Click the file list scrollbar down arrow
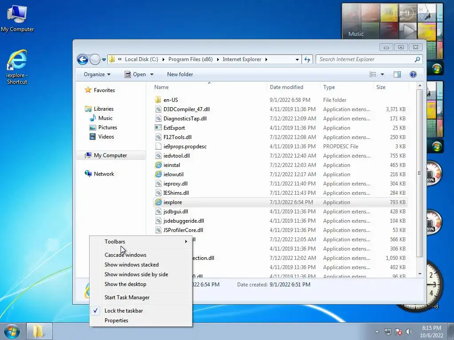Screen dimensions: 454x340 420,274
